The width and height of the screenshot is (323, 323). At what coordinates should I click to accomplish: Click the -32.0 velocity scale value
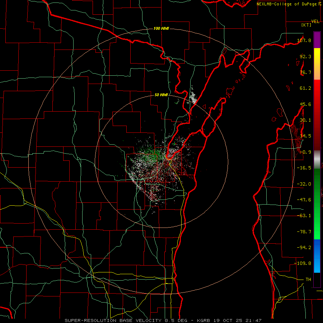pyautogui.click(x=304, y=184)
